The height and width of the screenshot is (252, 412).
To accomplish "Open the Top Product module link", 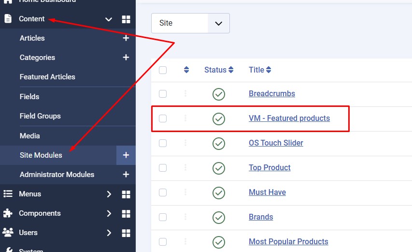I will pyautogui.click(x=270, y=168).
